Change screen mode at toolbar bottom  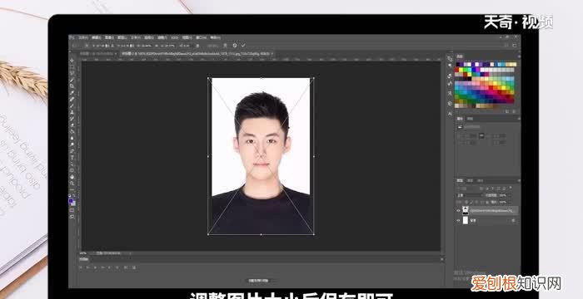pos(72,216)
